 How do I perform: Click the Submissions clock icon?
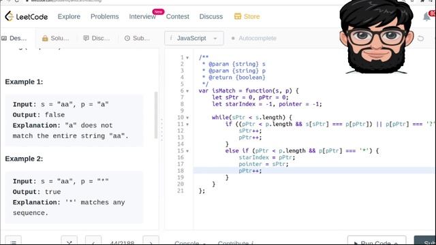tap(127, 38)
